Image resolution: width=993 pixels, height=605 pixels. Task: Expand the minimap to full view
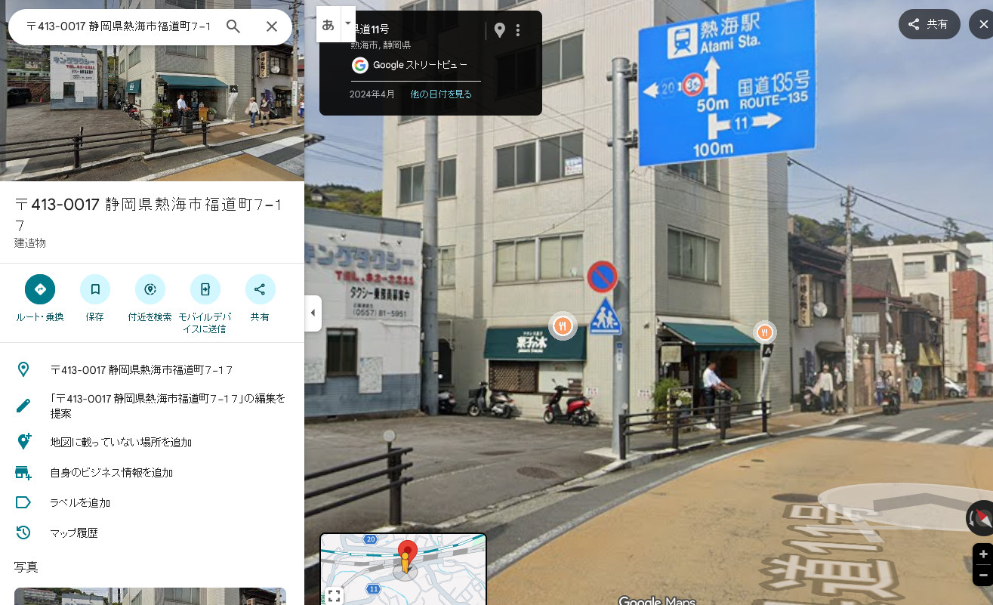pyautogui.click(x=333, y=596)
